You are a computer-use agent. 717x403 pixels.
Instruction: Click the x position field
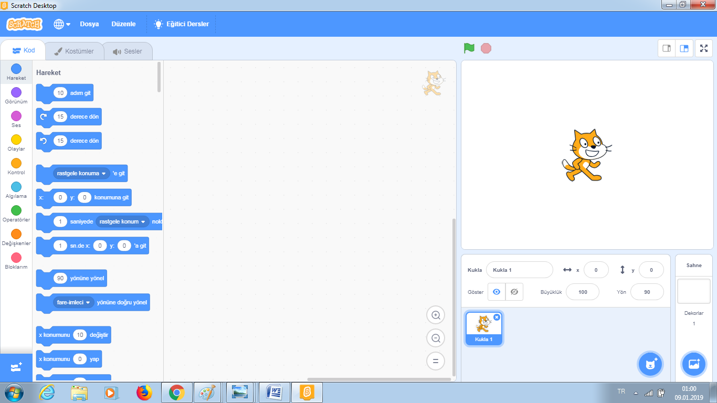(x=596, y=270)
